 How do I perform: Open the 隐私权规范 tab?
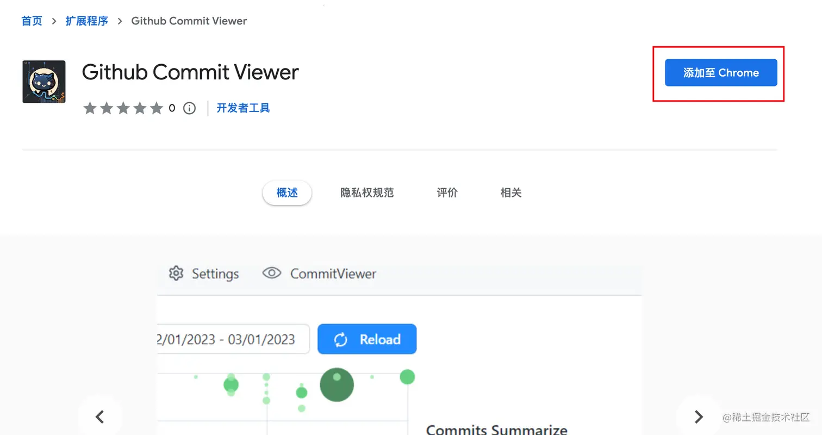367,192
